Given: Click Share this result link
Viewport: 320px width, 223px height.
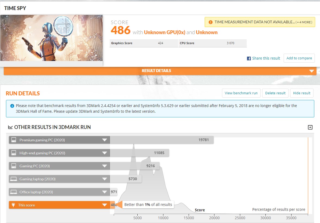Looking at the screenshot, I should point(266,58).
